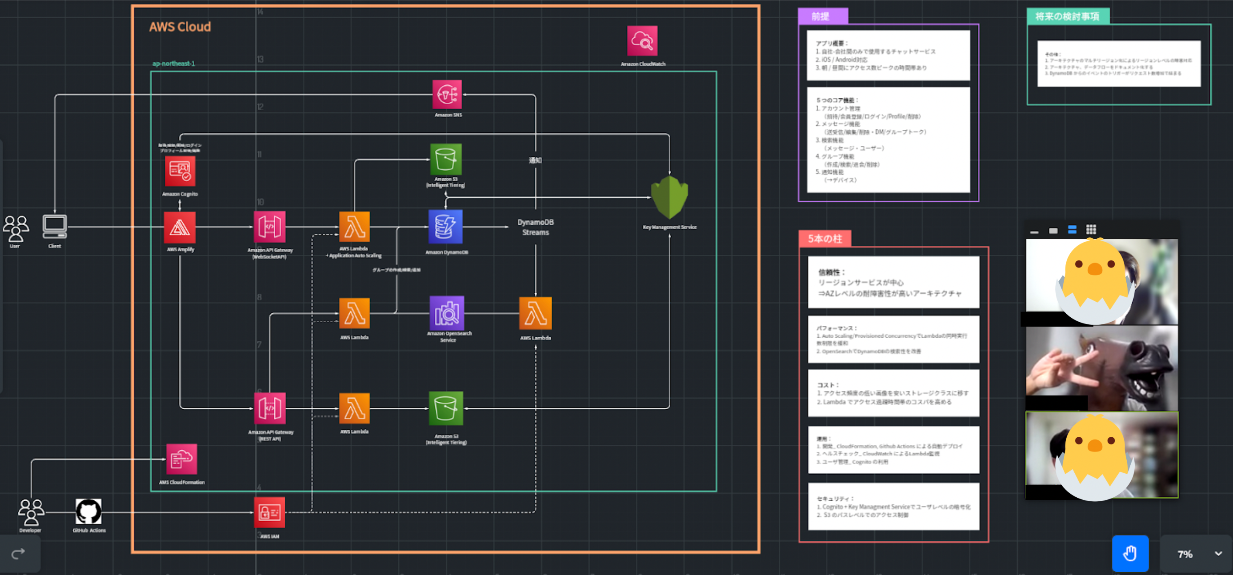Switch video panel to single-tile view
The width and height of the screenshot is (1233, 575).
[1053, 231]
